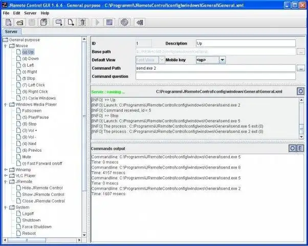The height and width of the screenshot is (246, 308).
Task: Click the page icon beside Fullscreen
Action: point(18,111)
